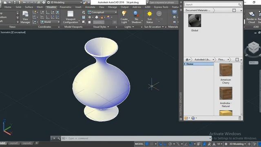Click the New file icon in quick access toolbar
Image resolution: width=261 pixels, height=147 pixels.
point(5,2)
